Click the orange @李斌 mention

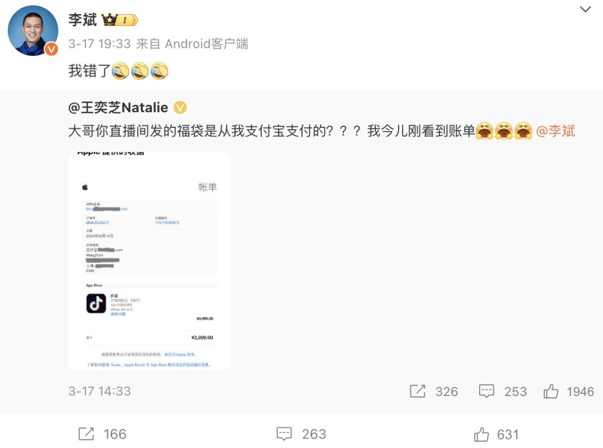tap(556, 131)
